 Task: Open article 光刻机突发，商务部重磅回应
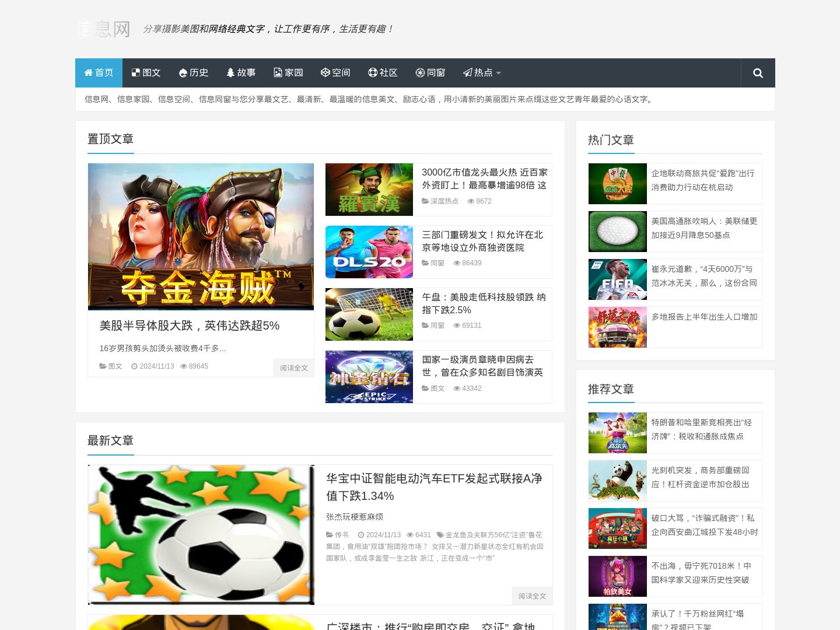tap(701, 477)
